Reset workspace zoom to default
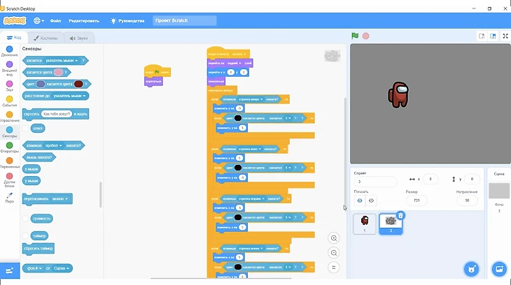Viewport: 511px width, 285px height. pos(334,268)
